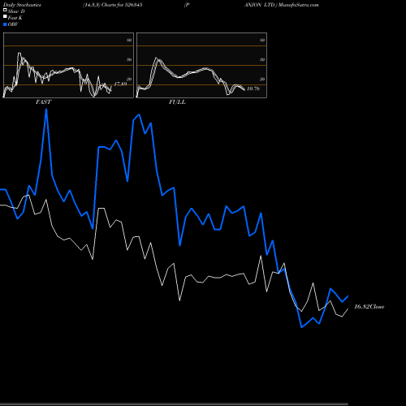Open the FULL stochastic thumbnail chart
Screen dimensions: 406x406
tap(201, 65)
